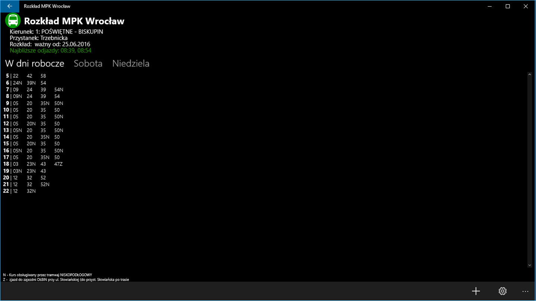Select the W dni robocze tab
The height and width of the screenshot is (301, 536).
[x=35, y=64]
